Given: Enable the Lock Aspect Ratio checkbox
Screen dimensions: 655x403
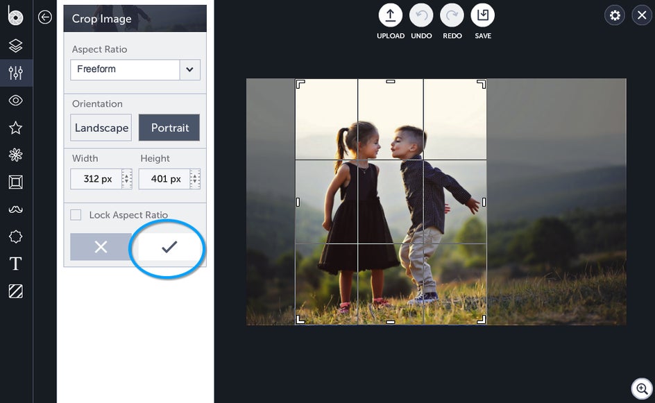Looking at the screenshot, I should [76, 214].
